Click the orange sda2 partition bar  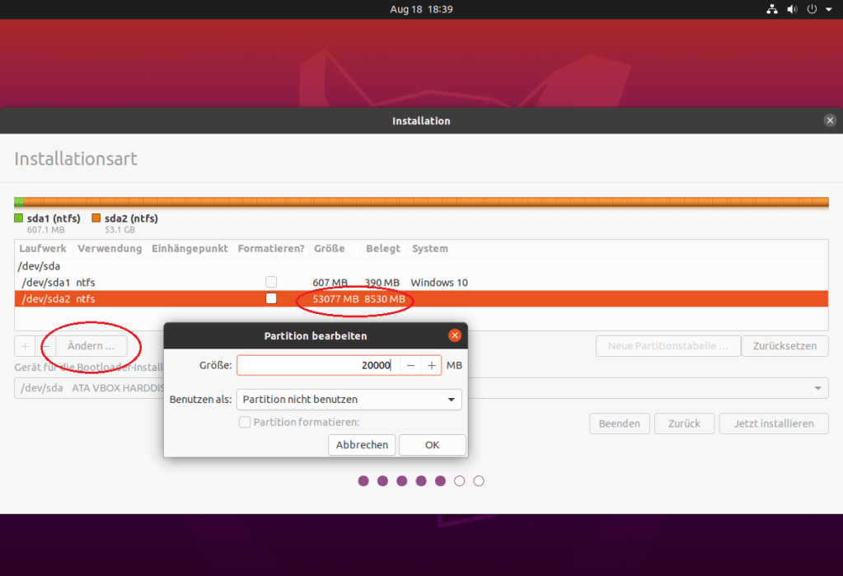point(425,202)
